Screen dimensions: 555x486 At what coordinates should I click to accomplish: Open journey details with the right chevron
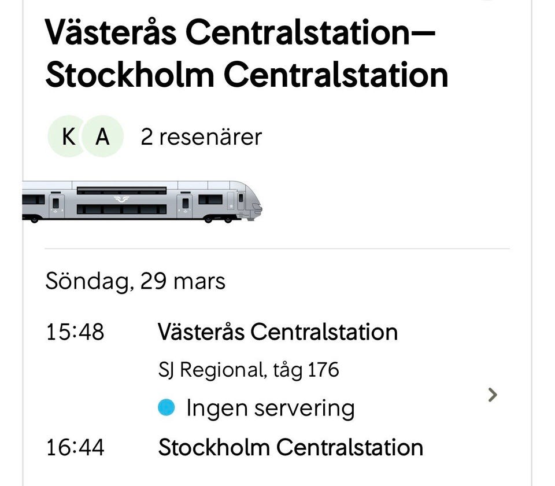(x=492, y=395)
